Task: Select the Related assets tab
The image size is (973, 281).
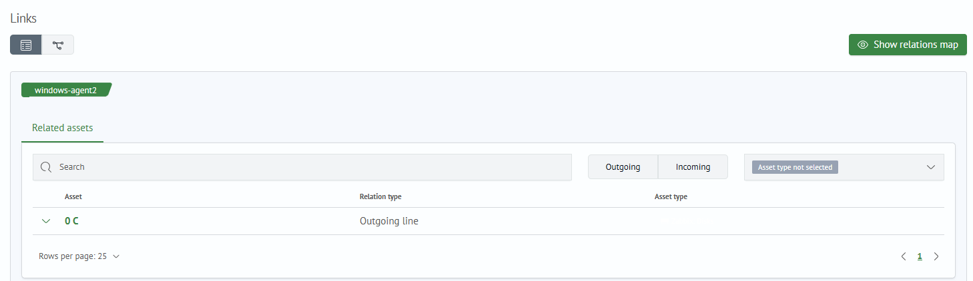Action: coord(63,128)
